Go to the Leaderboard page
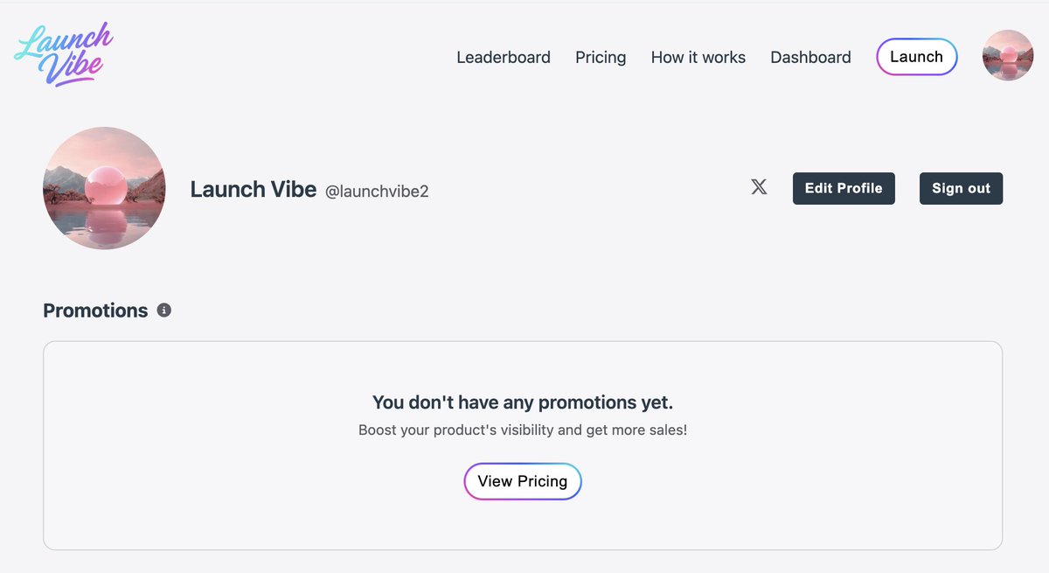 (x=504, y=58)
